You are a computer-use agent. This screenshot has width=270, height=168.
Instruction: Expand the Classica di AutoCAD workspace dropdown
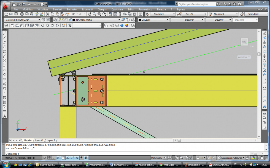tap(39, 20)
